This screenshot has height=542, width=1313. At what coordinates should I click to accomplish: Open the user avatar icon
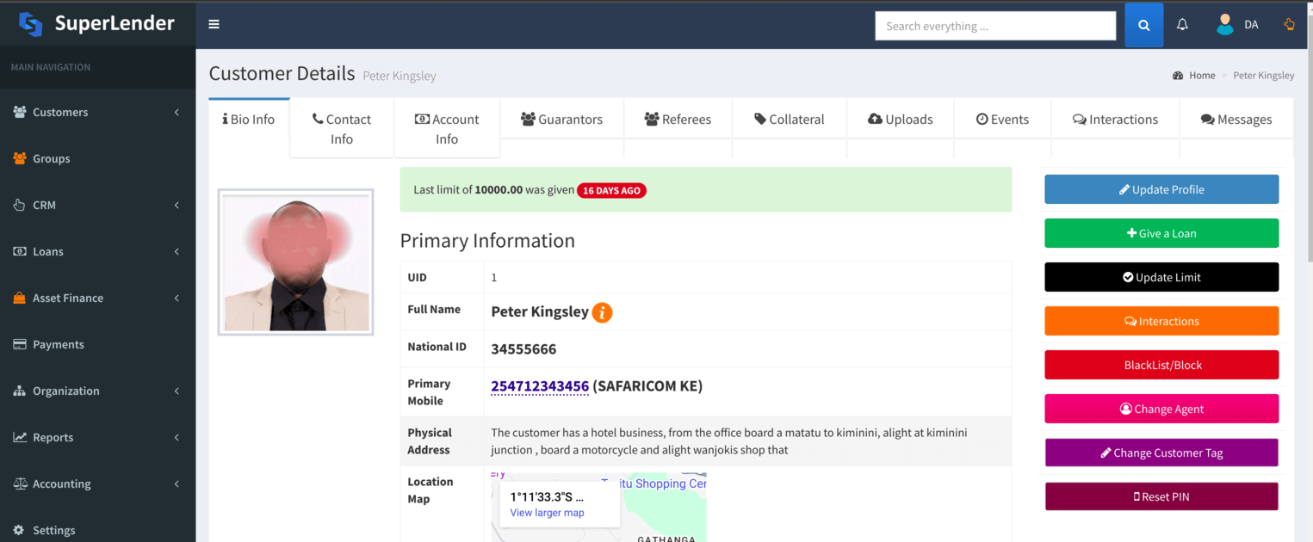coord(1224,25)
